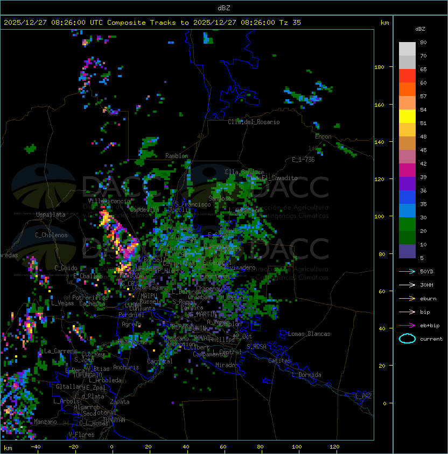Click the 'Uspallata' map label
The image size is (448, 454).
[x=51, y=215]
